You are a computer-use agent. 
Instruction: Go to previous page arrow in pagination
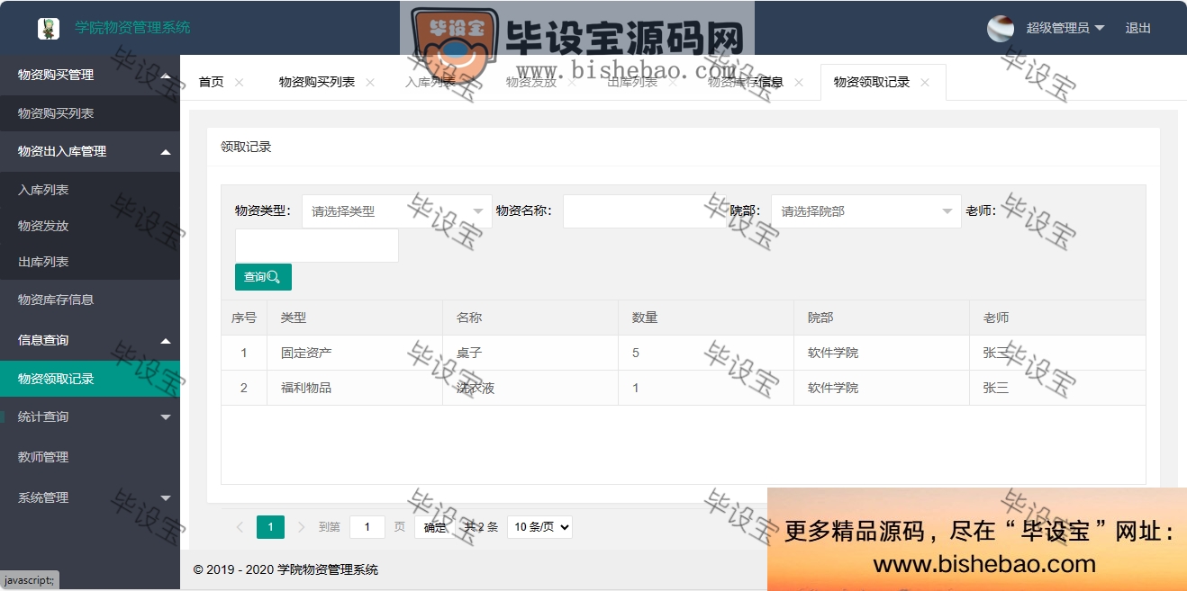[x=240, y=527]
